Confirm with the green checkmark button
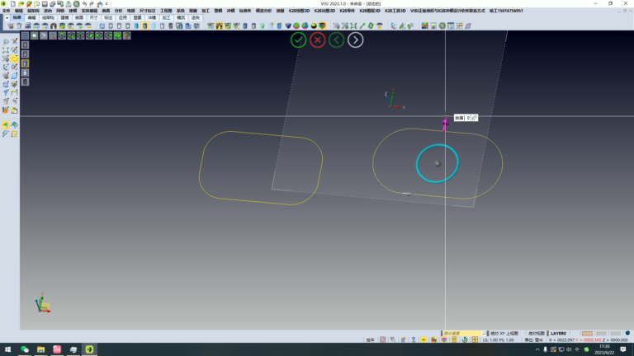The image size is (634, 356). tap(298, 40)
